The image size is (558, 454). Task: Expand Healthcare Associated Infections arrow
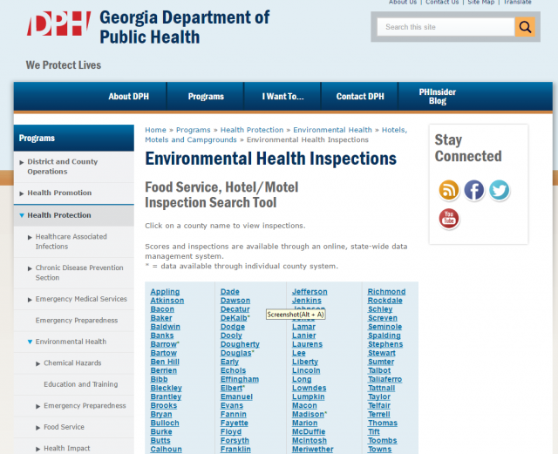tap(30, 237)
